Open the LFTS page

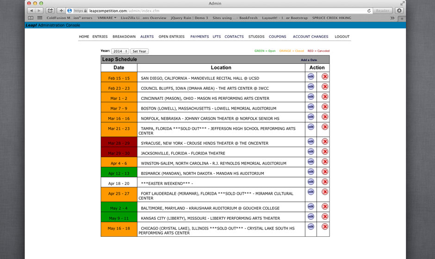[217, 37]
